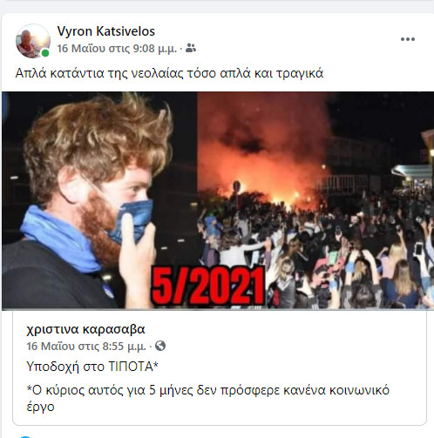The width and height of the screenshot is (434, 438).
Task: Click the red 5/2021 label on image
Action: (x=208, y=286)
